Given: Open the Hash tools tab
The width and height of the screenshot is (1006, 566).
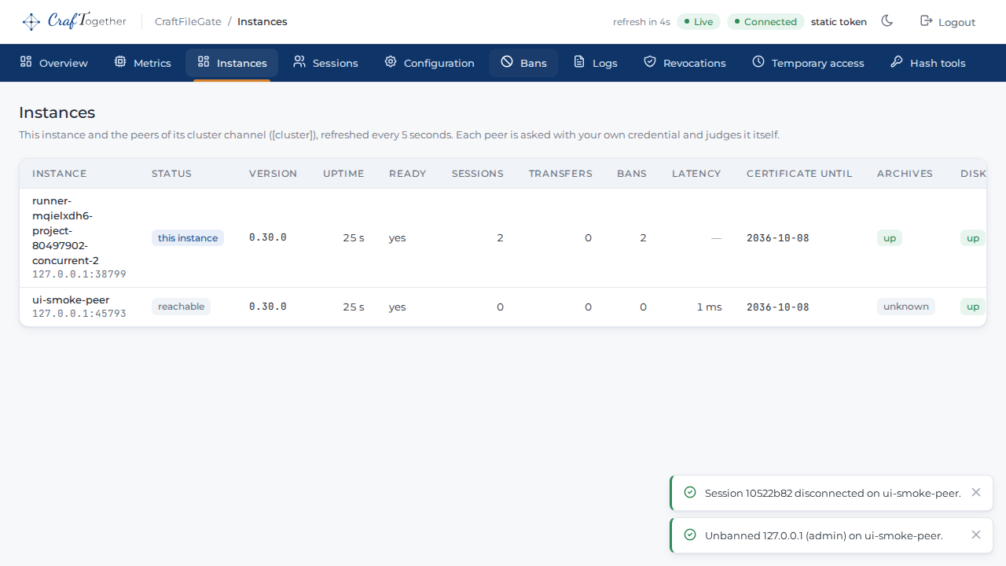Looking at the screenshot, I should [x=927, y=63].
